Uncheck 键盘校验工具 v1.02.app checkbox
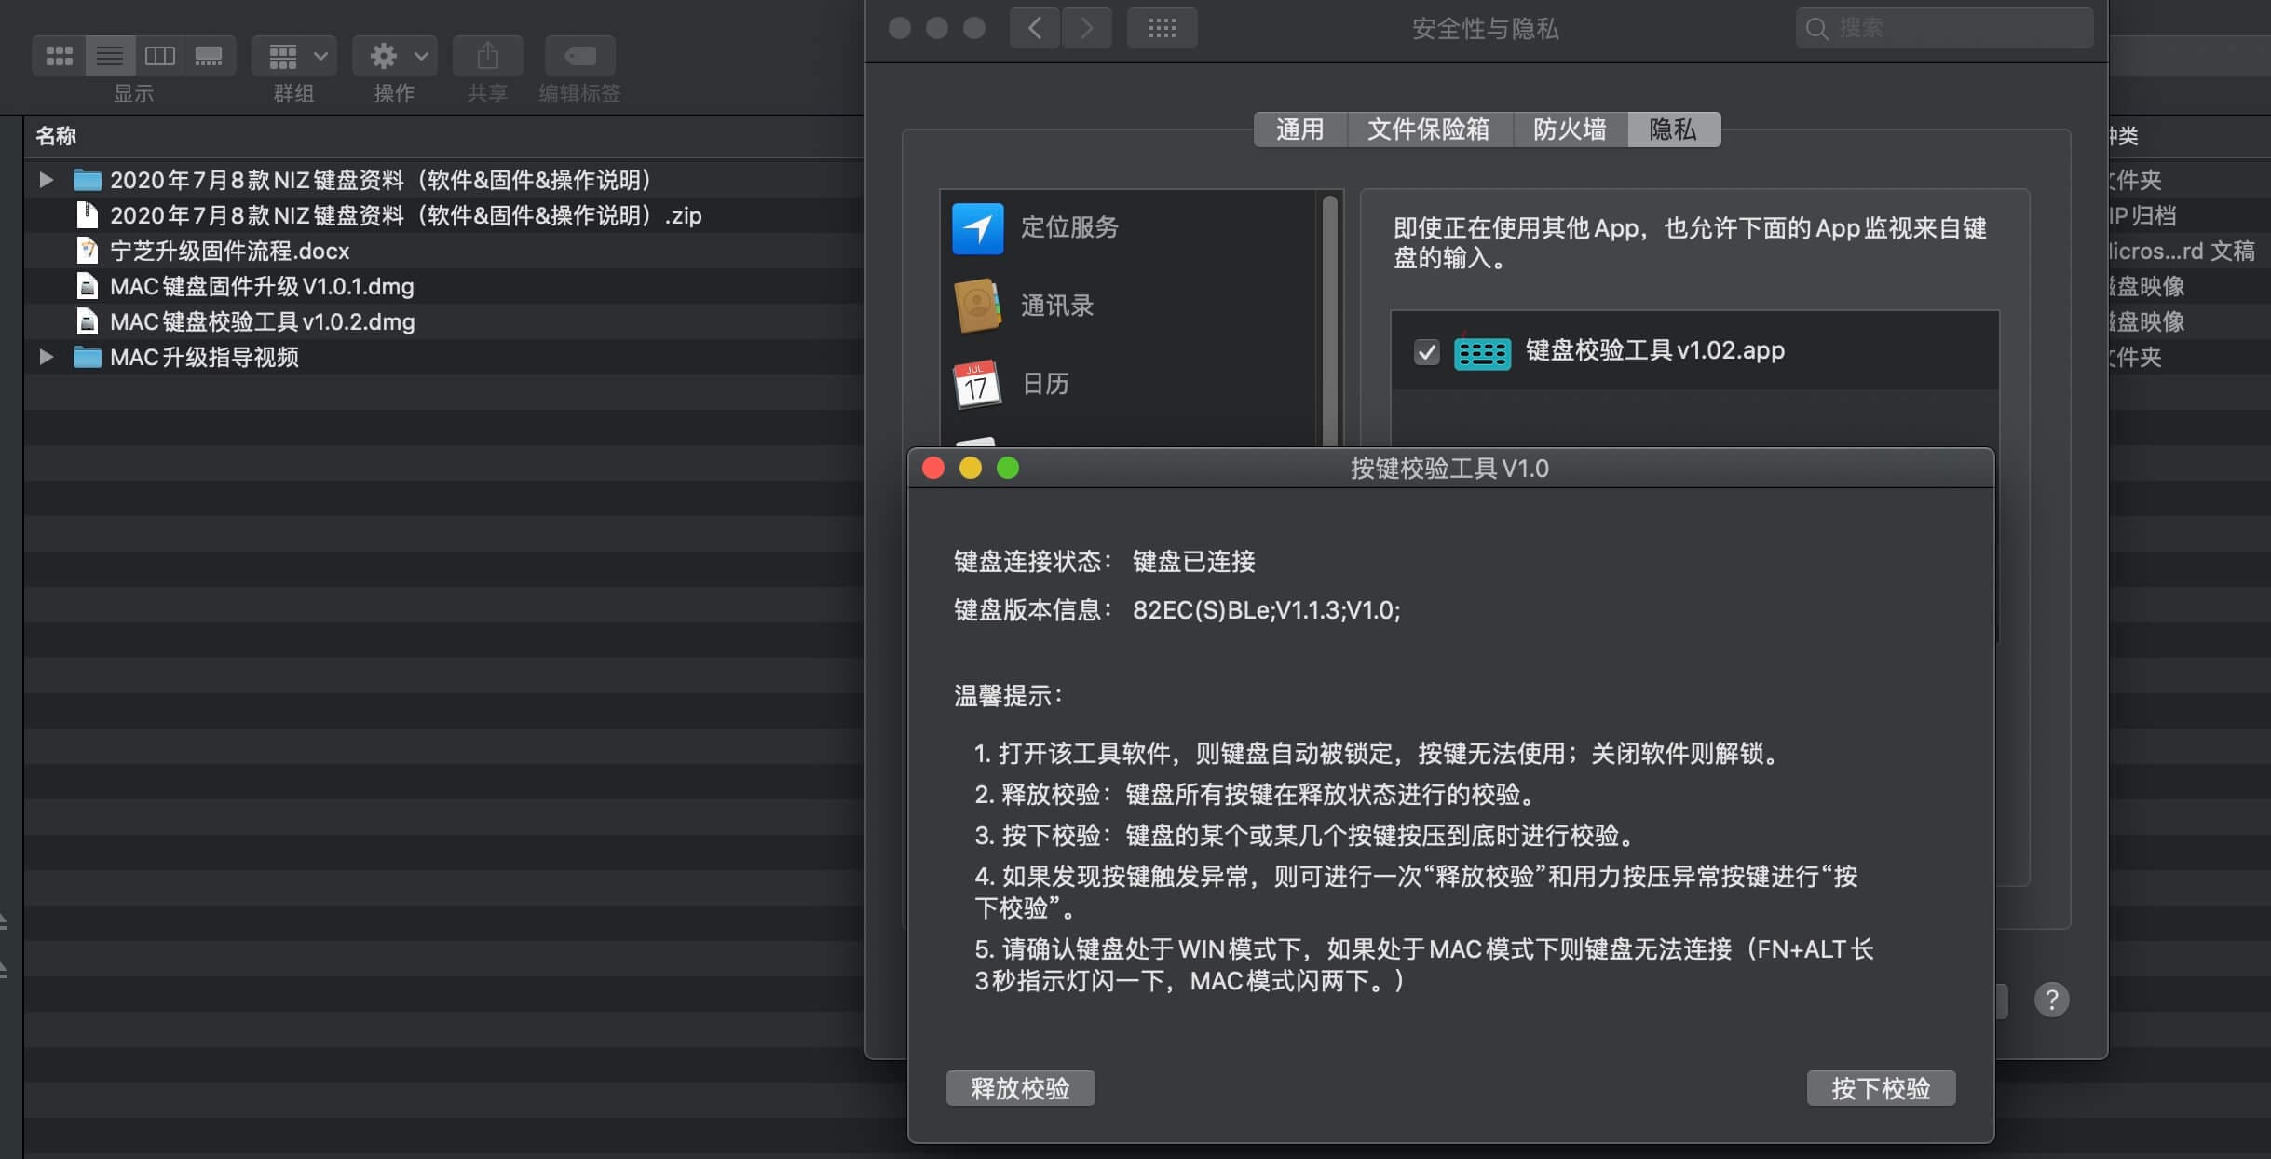Image resolution: width=2271 pixels, height=1159 pixels. [x=1426, y=352]
